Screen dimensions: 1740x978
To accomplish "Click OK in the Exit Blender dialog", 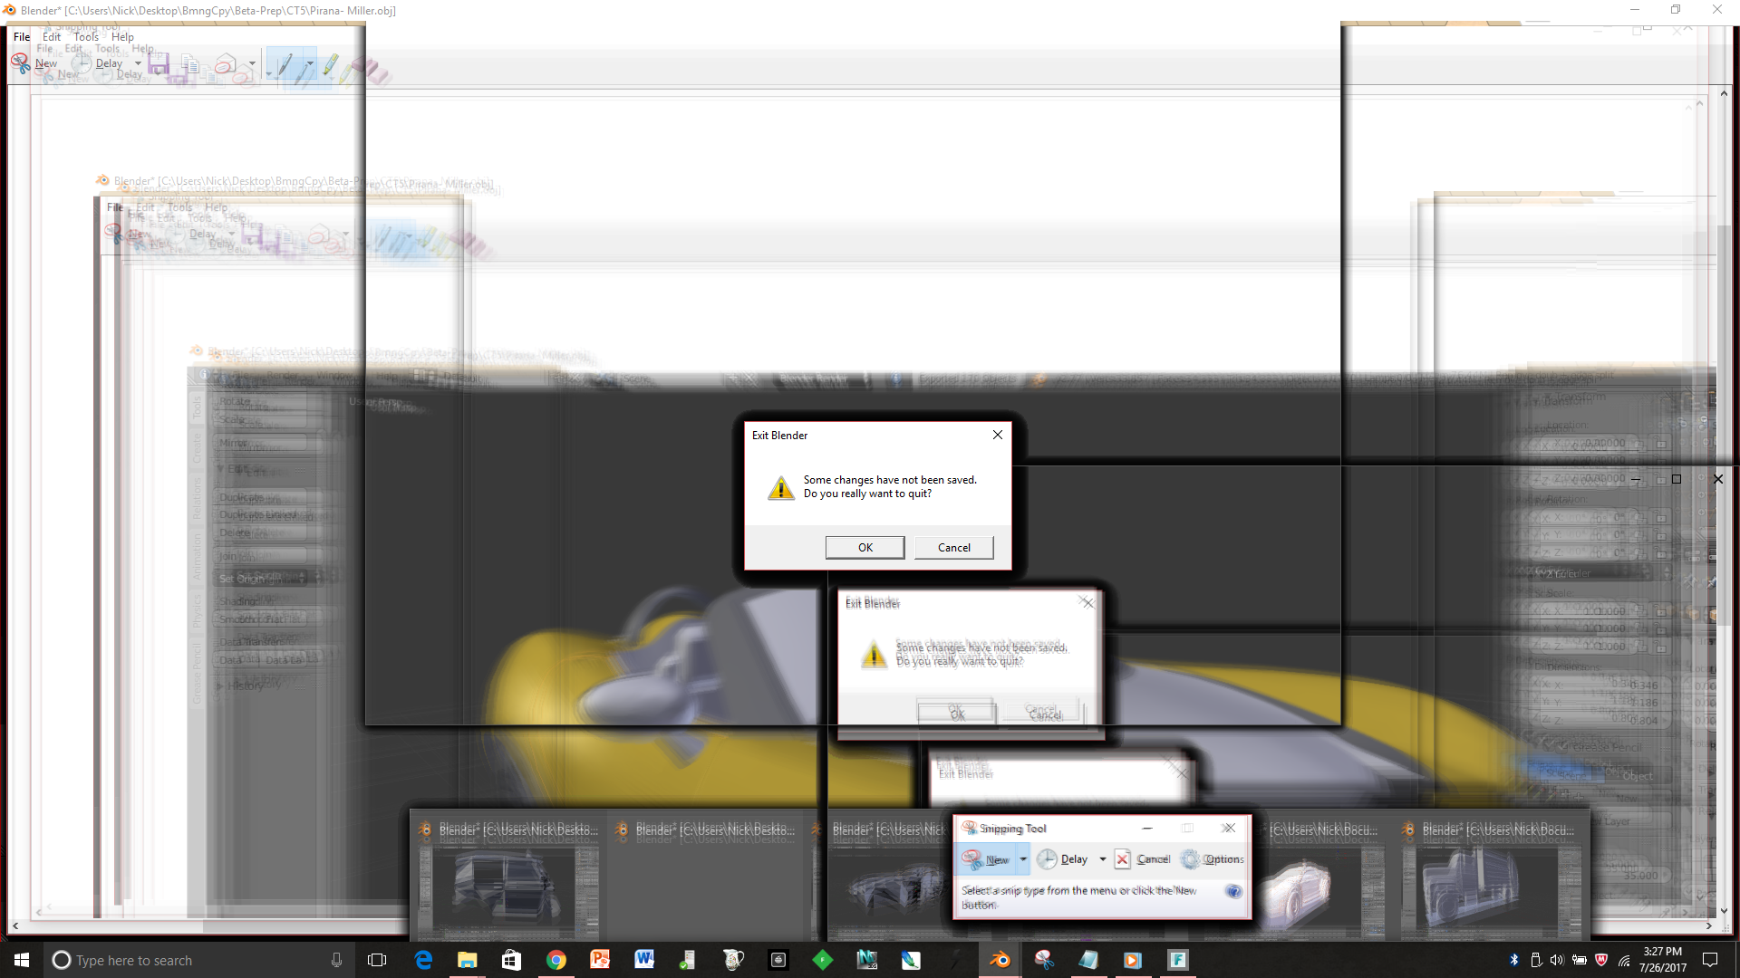I will (x=865, y=548).
